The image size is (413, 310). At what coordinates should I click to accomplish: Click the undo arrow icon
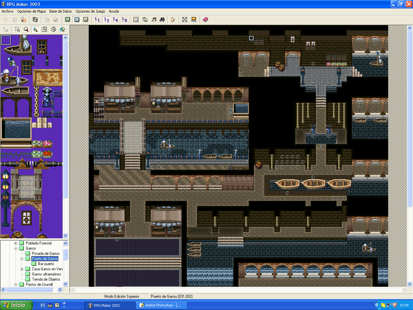point(6,29)
